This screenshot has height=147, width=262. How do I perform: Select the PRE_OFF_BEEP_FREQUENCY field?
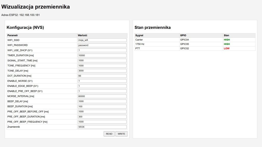coord(102,122)
